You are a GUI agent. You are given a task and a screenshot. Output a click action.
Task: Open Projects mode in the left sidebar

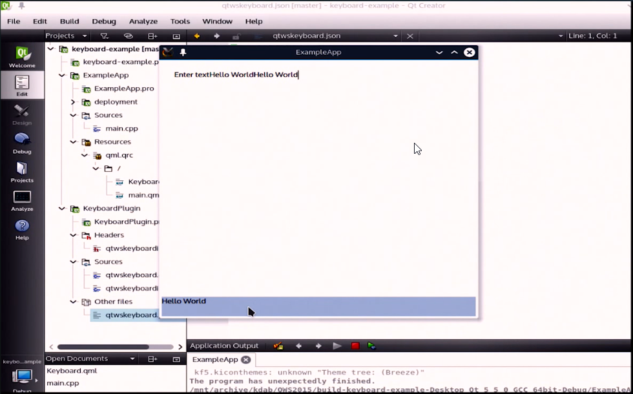(22, 172)
